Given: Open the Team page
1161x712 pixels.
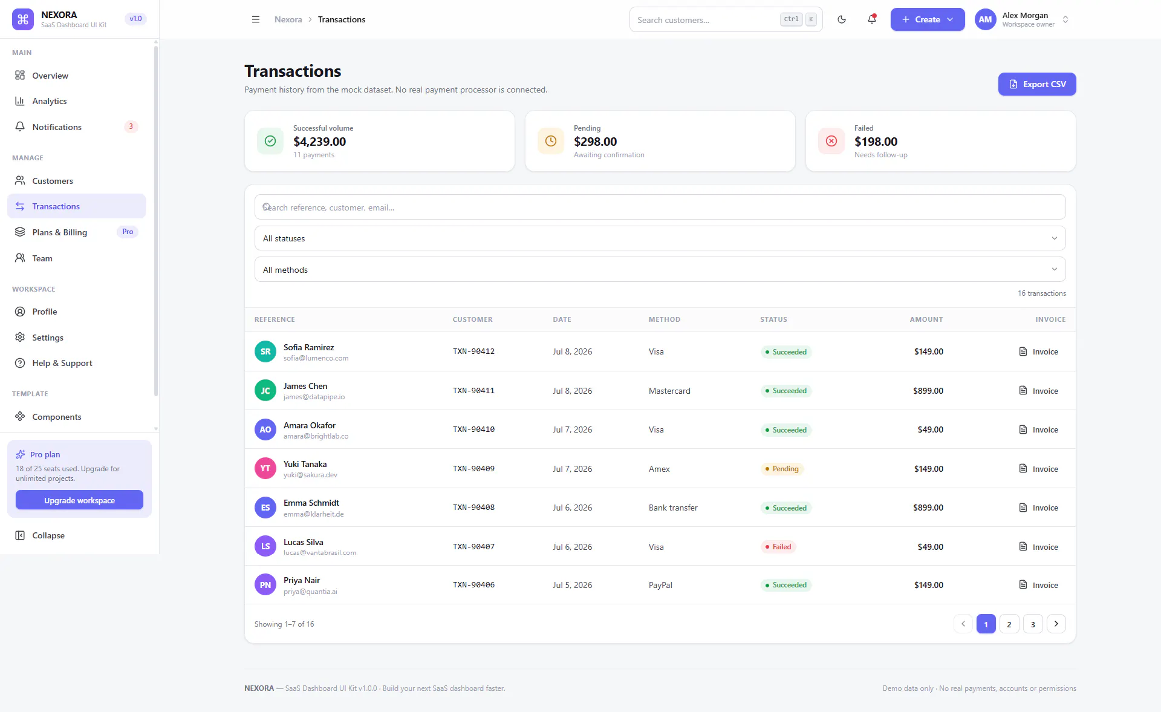Looking at the screenshot, I should [x=76, y=258].
